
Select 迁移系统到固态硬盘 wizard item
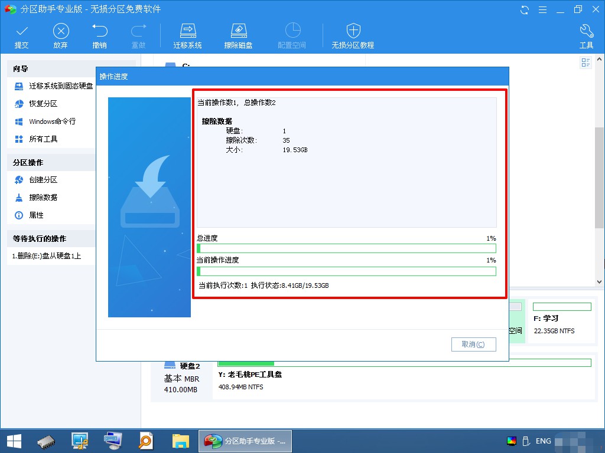point(54,86)
